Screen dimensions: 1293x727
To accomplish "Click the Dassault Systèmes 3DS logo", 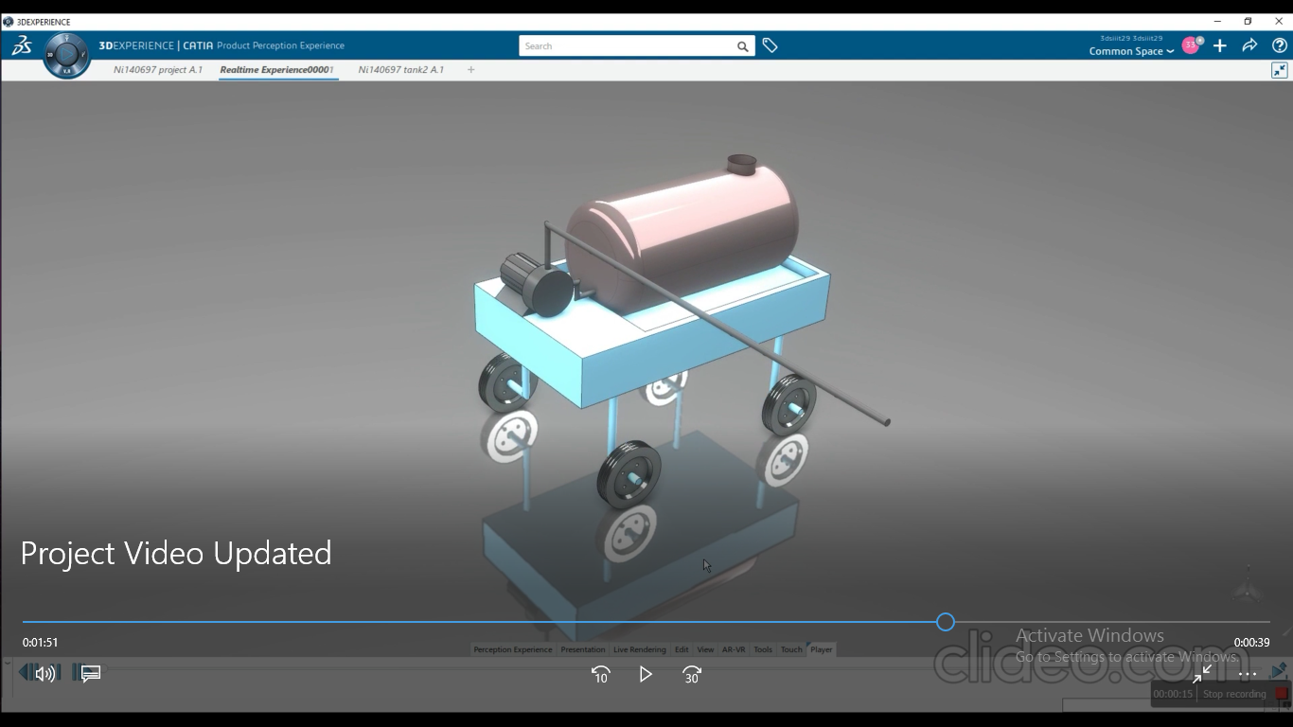I will (22, 45).
